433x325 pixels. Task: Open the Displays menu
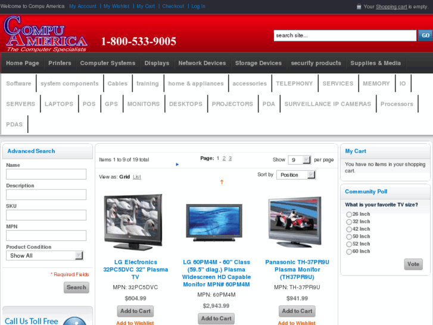(x=157, y=63)
